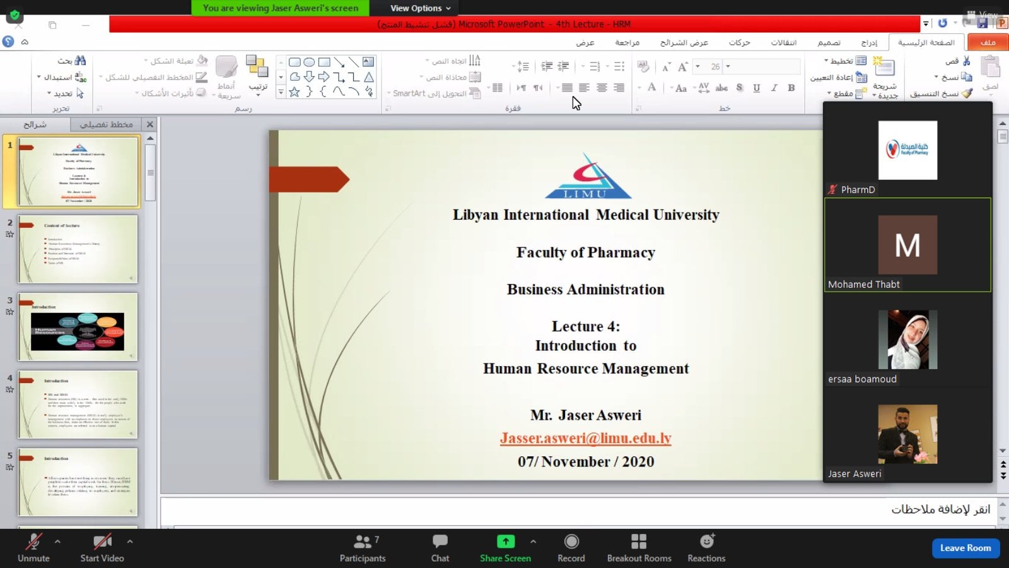Open the font size dropdown showing 26
This screenshot has width=1009, height=568.
click(728, 66)
